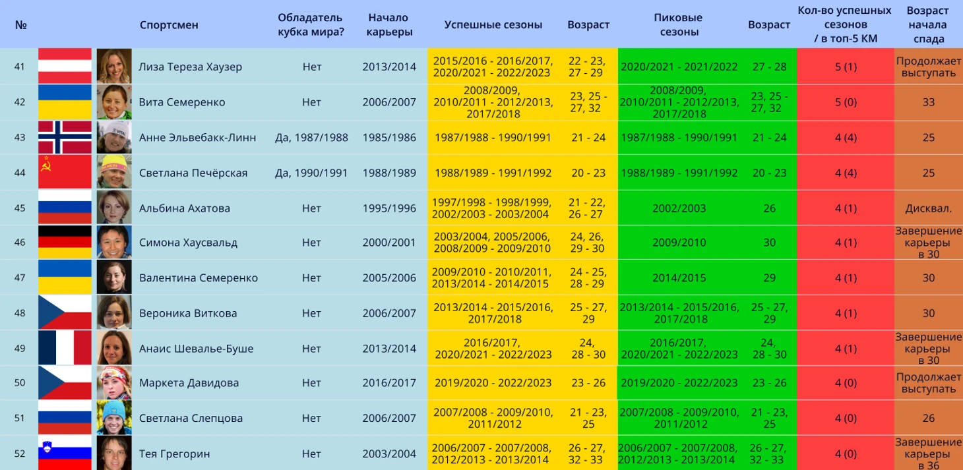Click the Austrian flag beside Лиза Тереза Хаузер

(x=65, y=67)
